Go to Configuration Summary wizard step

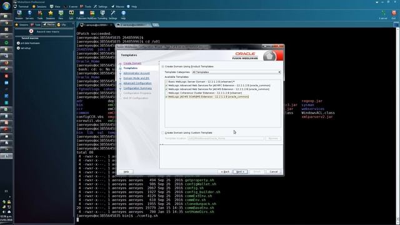coord(137,88)
